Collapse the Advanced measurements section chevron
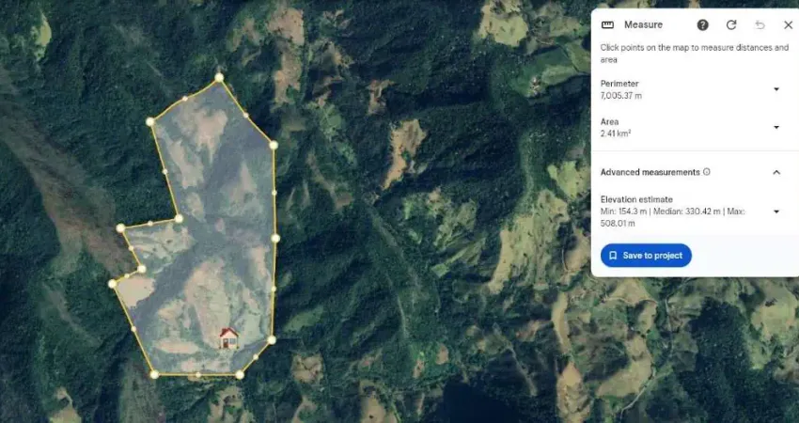The height and width of the screenshot is (423, 799). coord(776,172)
